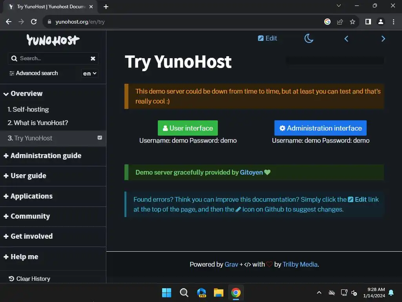Screen dimensions: 402x302
Task: Select the Try YunoHost browser tab
Action: coord(50,7)
